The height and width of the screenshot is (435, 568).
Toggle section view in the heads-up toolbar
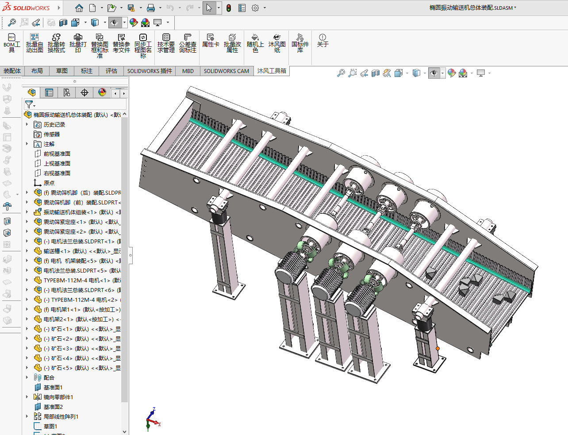376,73
